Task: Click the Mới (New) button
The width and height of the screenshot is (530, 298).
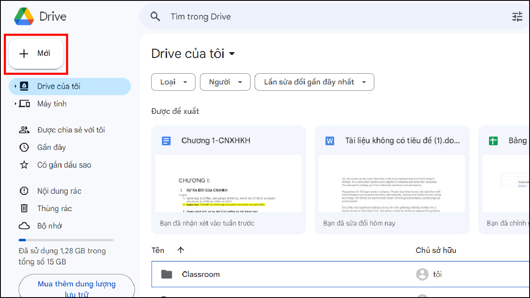Action: coord(36,53)
